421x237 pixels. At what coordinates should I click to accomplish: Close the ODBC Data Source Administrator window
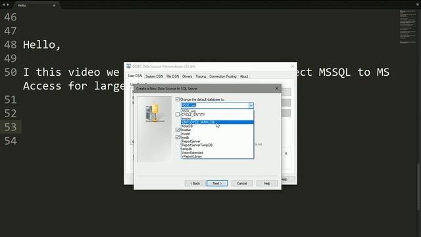292,66
